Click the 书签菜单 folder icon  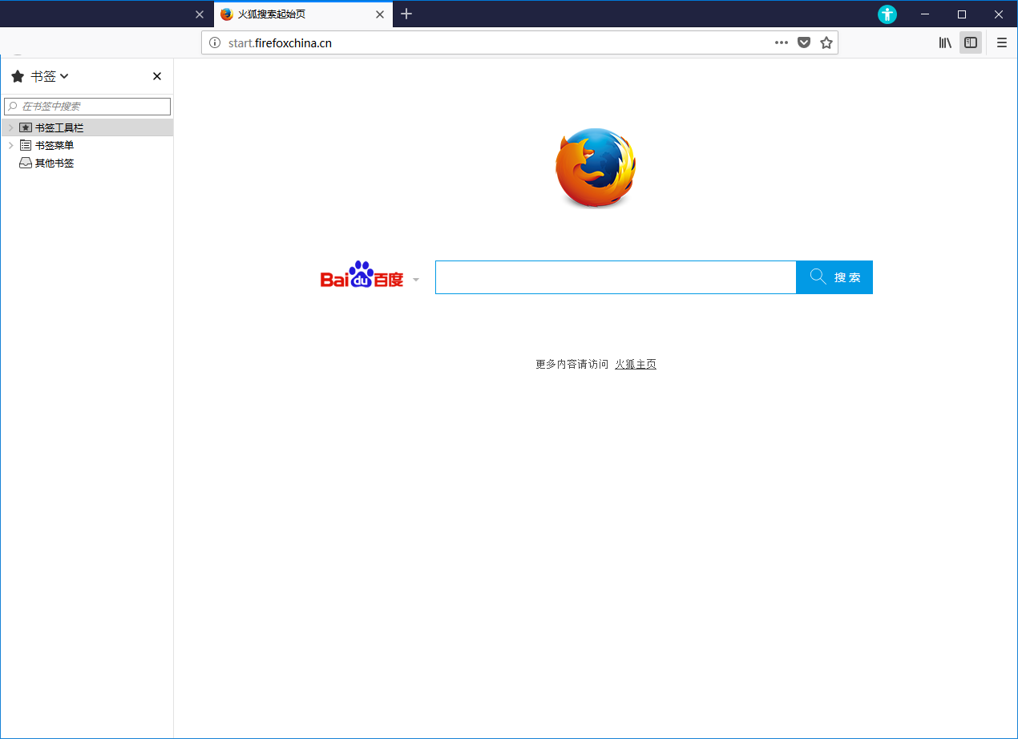[26, 145]
